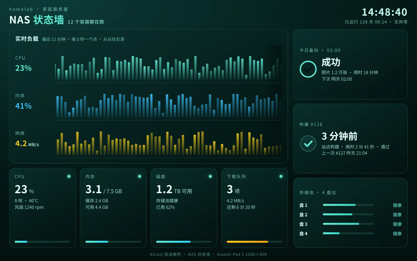Click the 下载队列 card status dot
417x261 pixels.
tap(281, 176)
